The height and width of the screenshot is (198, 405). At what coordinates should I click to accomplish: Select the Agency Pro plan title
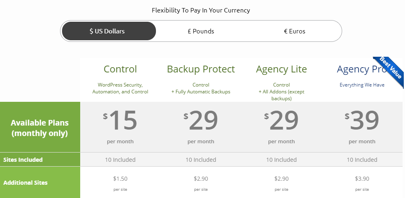pyautogui.click(x=361, y=69)
